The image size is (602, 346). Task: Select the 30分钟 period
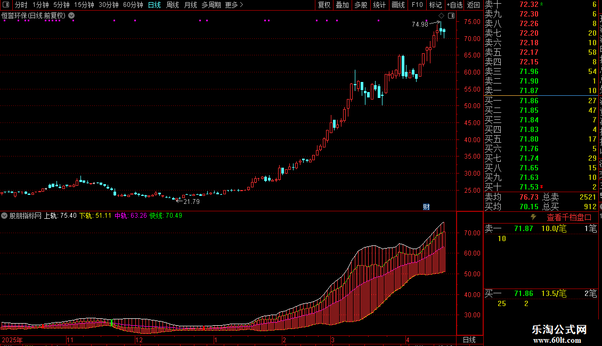[x=109, y=5]
